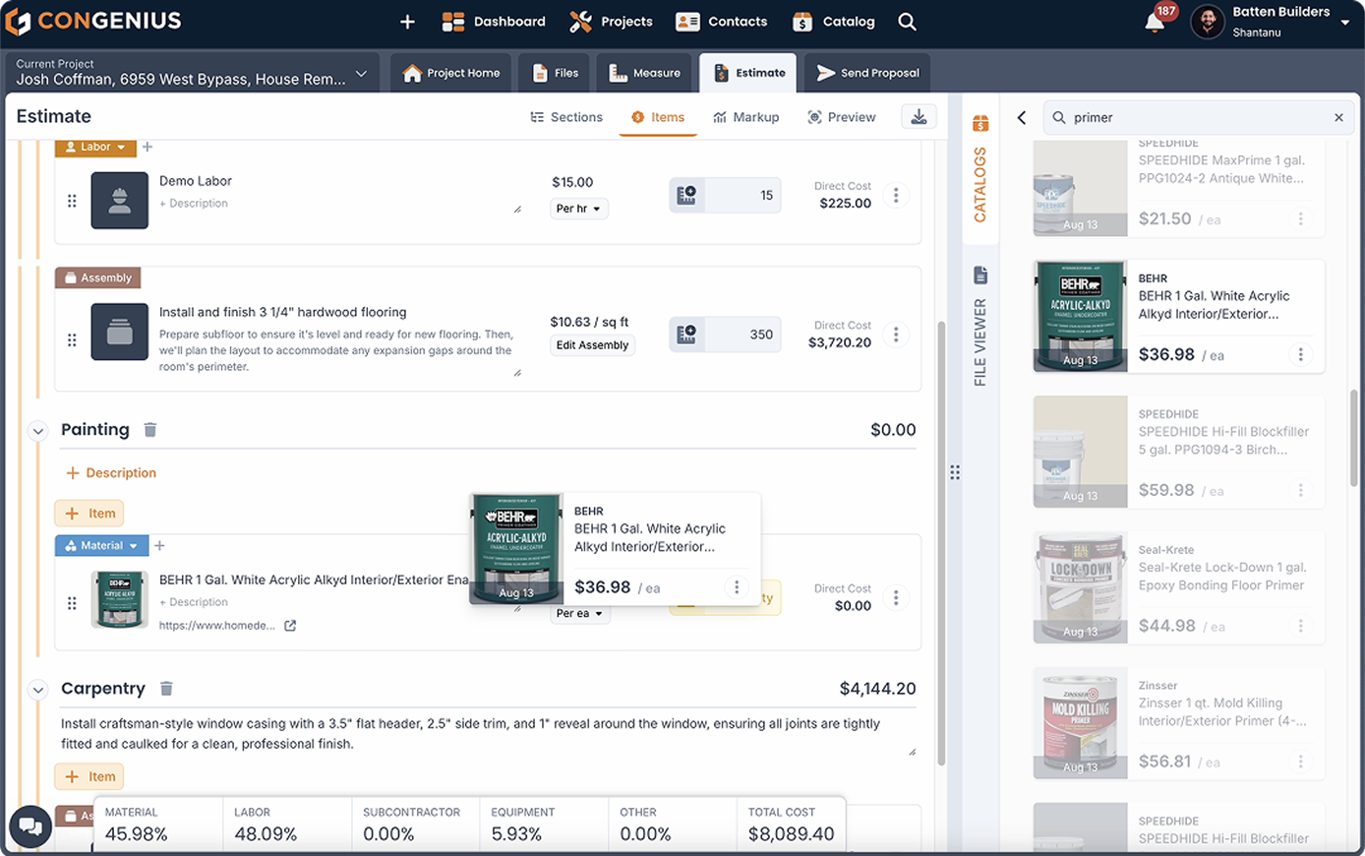This screenshot has width=1365, height=856.
Task: Click the download estimate icon
Action: (919, 117)
